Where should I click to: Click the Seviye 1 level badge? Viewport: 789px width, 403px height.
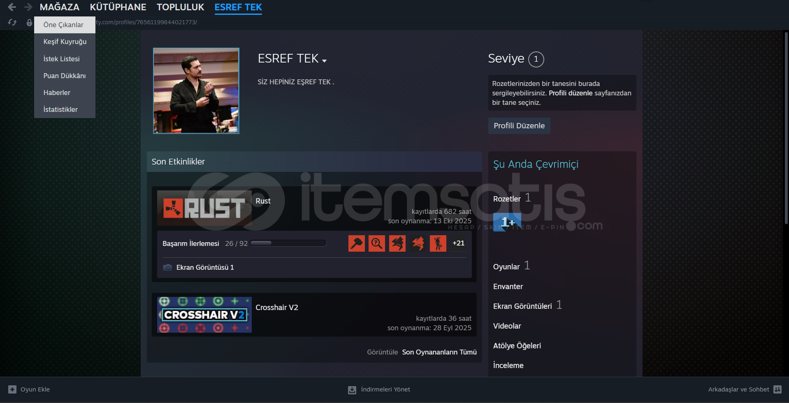536,59
